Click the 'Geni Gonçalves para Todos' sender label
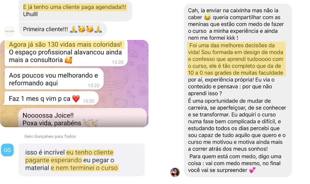This screenshot has width=310, height=184. 50,136
